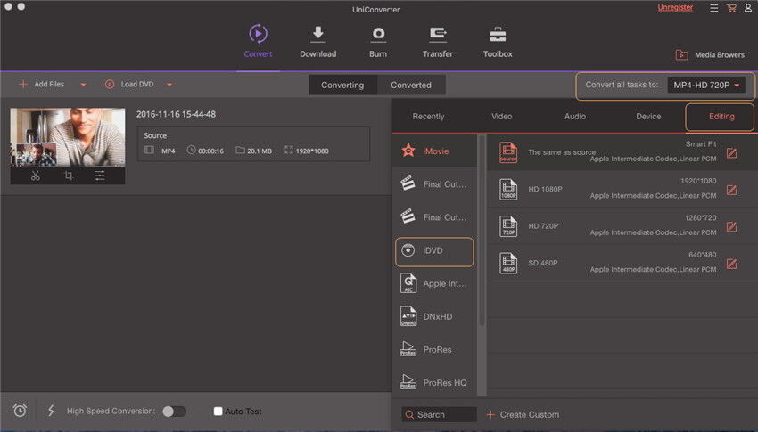758x432 pixels.
Task: Choose the Apple Intermediate Codec category
Action: [434, 283]
